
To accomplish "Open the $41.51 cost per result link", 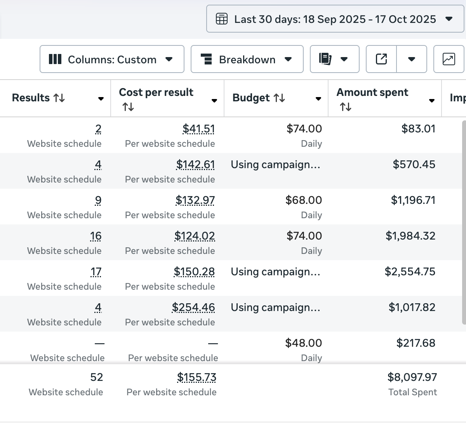I will [199, 128].
